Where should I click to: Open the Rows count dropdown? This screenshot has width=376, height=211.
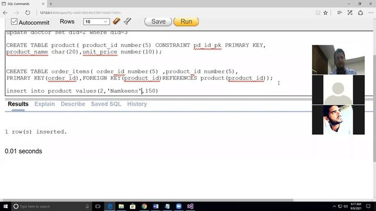pos(96,22)
